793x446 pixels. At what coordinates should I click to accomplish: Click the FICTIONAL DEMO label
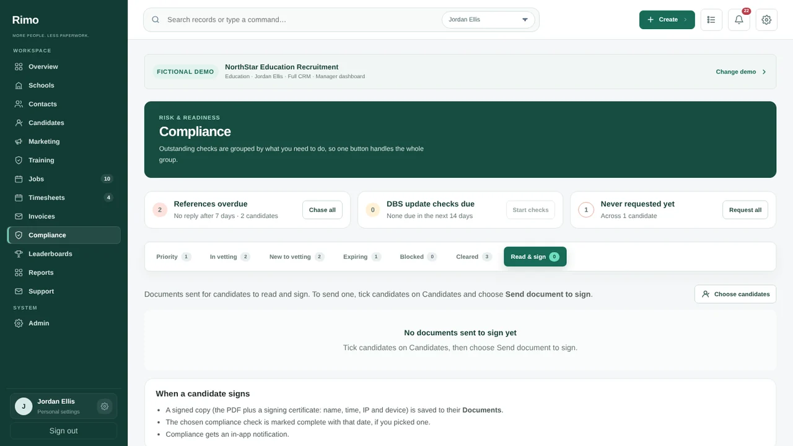click(185, 72)
